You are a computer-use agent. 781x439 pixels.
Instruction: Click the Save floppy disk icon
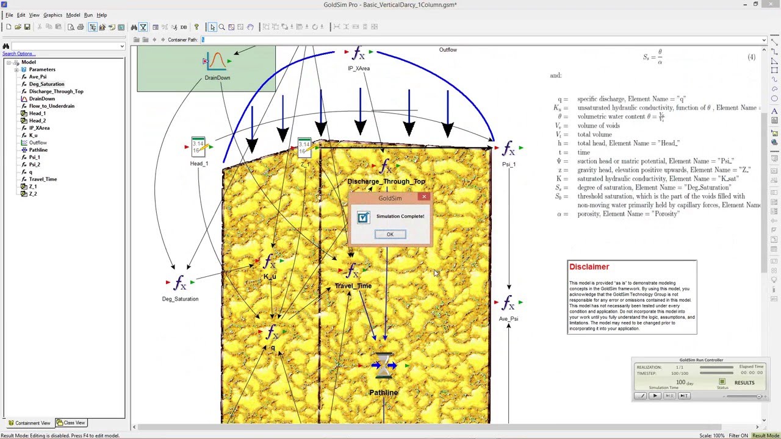point(27,27)
